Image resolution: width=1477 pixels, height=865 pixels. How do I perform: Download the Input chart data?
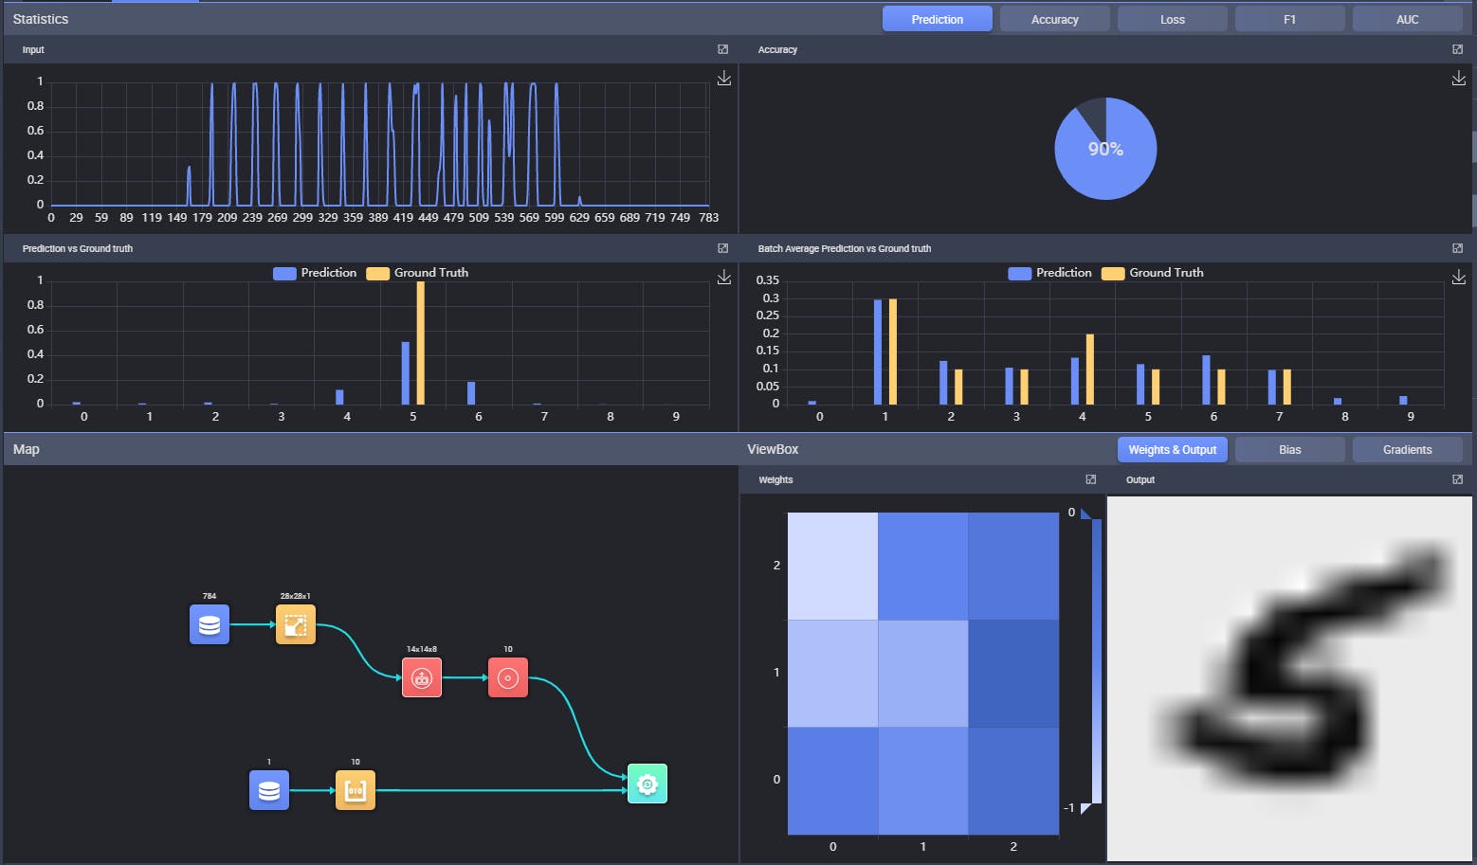(724, 79)
